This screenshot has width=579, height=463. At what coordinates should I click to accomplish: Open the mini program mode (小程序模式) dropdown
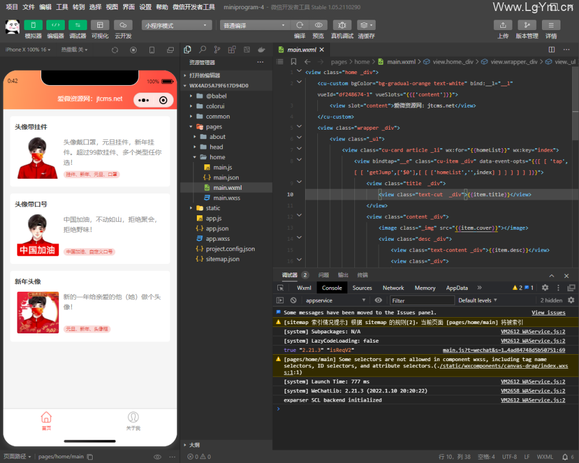pos(177,25)
